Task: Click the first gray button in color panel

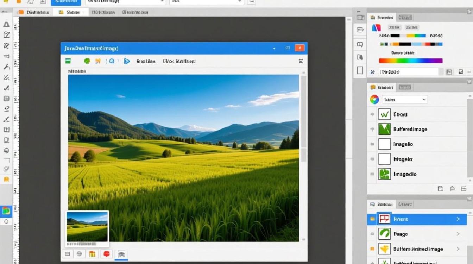Action: click(x=394, y=27)
